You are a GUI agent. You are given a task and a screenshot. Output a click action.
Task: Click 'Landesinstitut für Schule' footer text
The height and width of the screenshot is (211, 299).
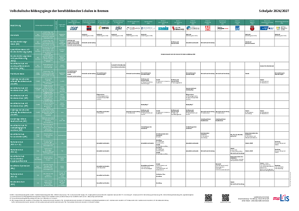pos(261,196)
